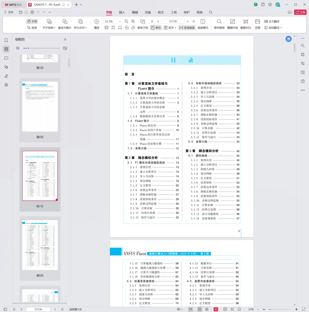Open new tab dropdown arrow
Viewport: 309px width, 312px height.
pos(81,5)
